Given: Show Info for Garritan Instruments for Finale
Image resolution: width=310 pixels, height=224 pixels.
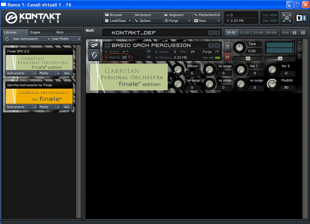Looking at the screenshot, I should 67,107.
